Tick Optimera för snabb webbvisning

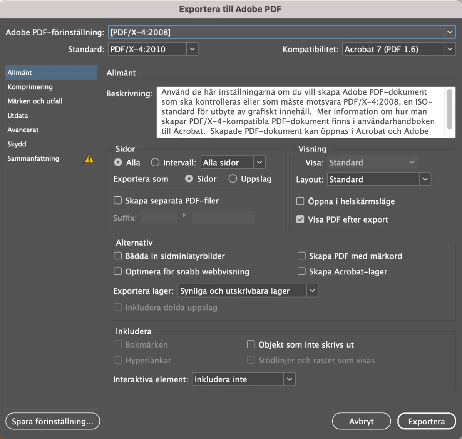[118, 271]
